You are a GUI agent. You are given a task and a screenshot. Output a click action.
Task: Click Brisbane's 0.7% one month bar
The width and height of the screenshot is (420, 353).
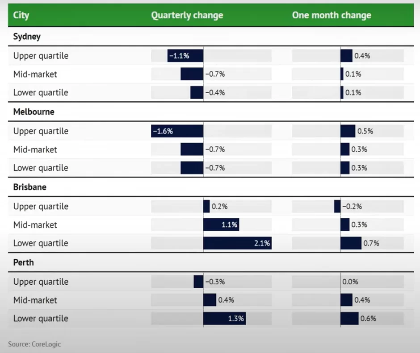click(351, 243)
